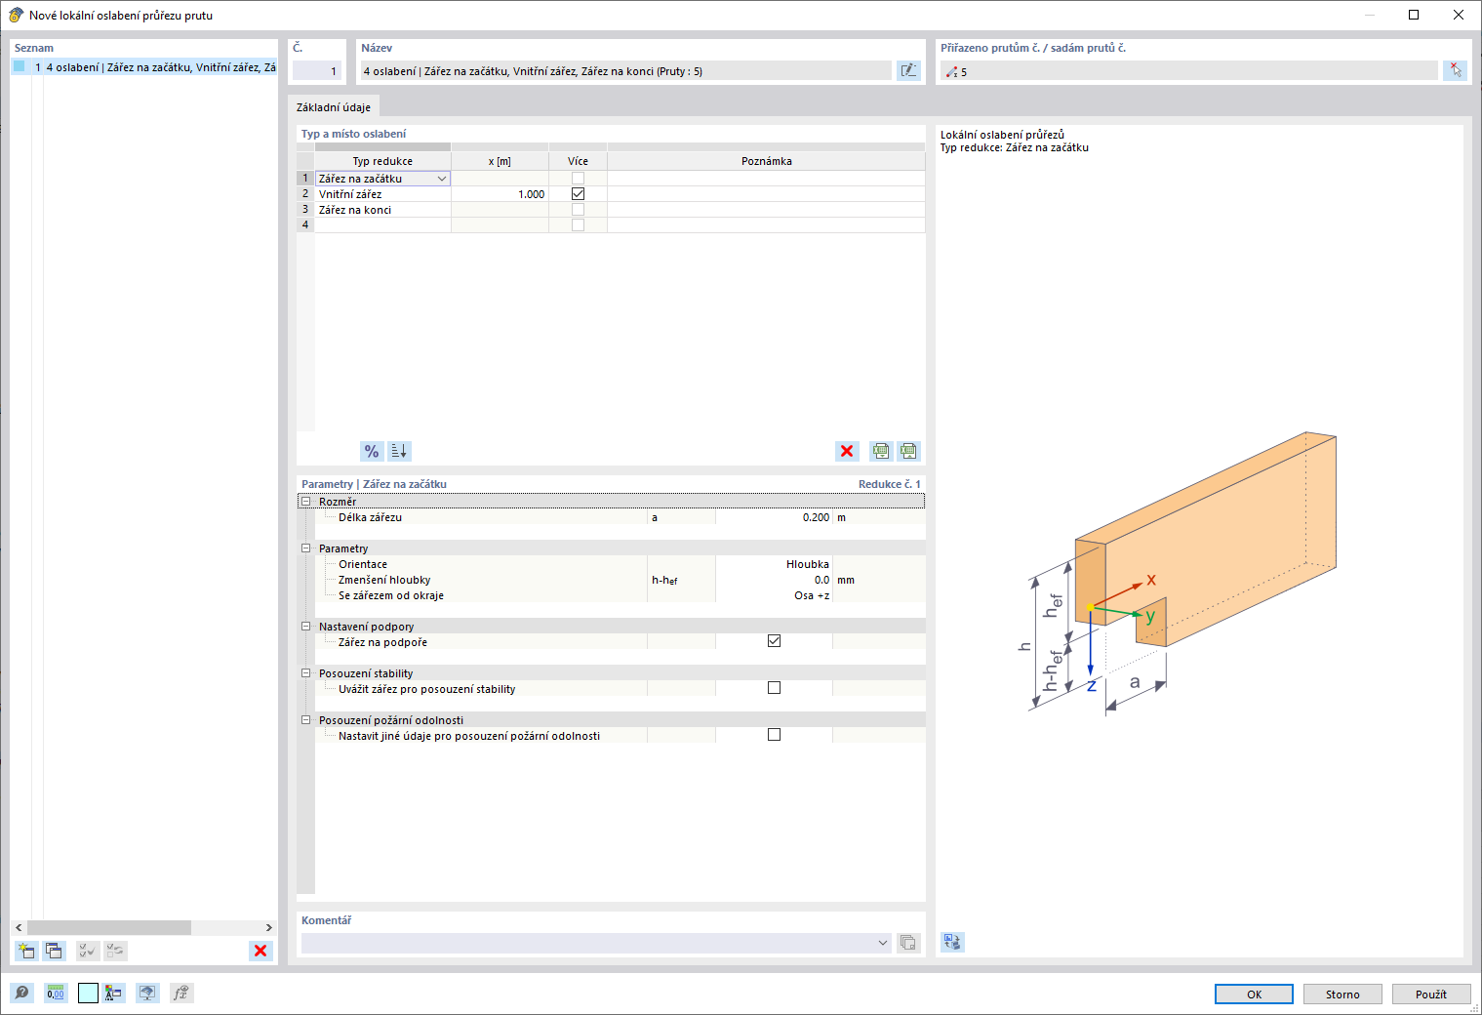The image size is (1482, 1015).
Task: Select the 4 oslabení item in Seznam
Action: 144,67
